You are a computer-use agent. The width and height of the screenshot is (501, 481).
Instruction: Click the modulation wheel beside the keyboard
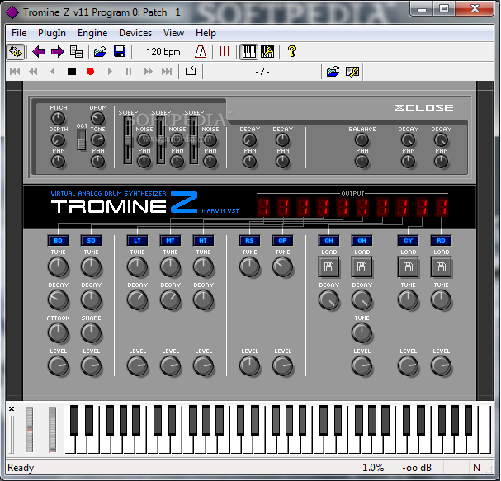52,429
